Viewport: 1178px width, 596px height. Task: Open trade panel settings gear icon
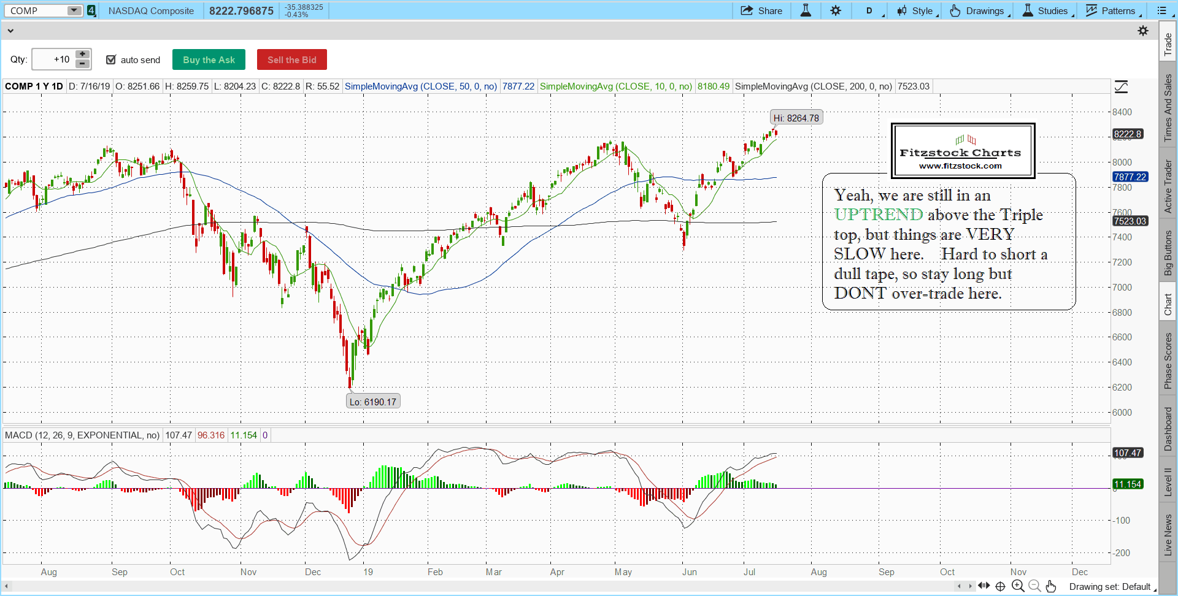1143,31
